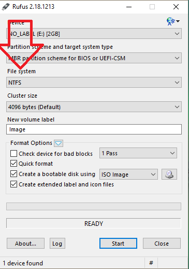Click the select ISO image disc icon
This screenshot has width=189, height=269.
click(x=169, y=174)
